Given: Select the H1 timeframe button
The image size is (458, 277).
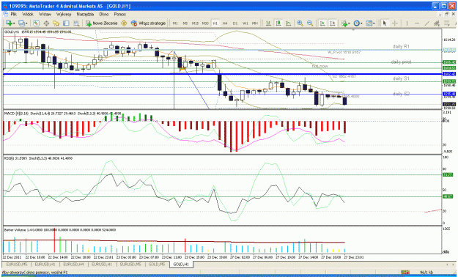Looking at the screenshot, I should pyautogui.click(x=215, y=23).
